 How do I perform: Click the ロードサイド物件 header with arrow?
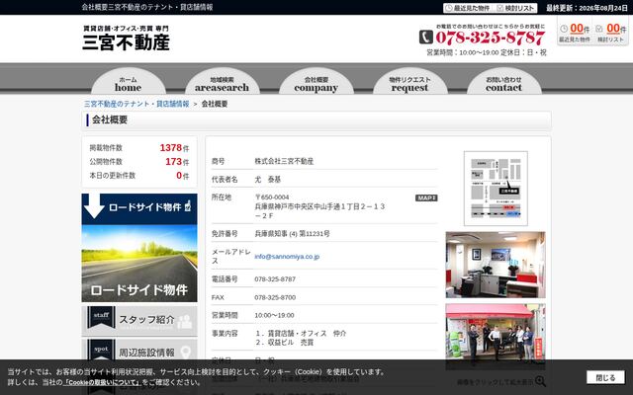(x=139, y=208)
